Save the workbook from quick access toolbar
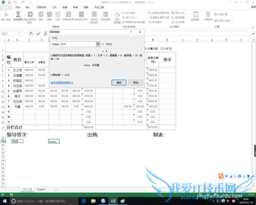Viewport: 256px width, 205px height. [9, 2]
